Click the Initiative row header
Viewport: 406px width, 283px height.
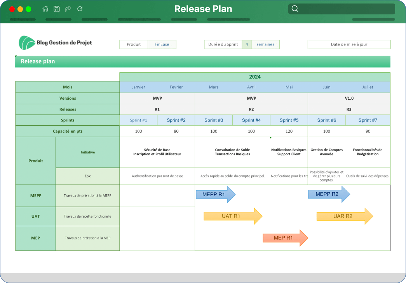(88, 152)
